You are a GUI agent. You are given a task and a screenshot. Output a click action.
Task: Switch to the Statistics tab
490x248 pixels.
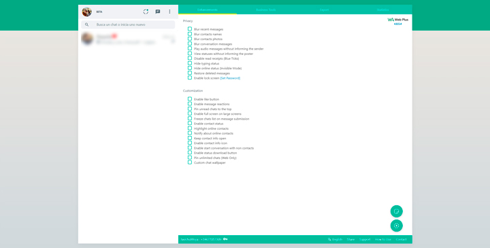click(x=382, y=10)
